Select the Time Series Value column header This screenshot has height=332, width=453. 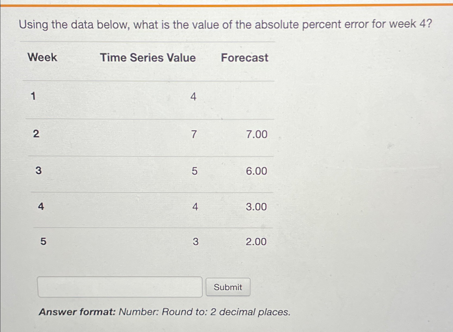[x=148, y=57]
